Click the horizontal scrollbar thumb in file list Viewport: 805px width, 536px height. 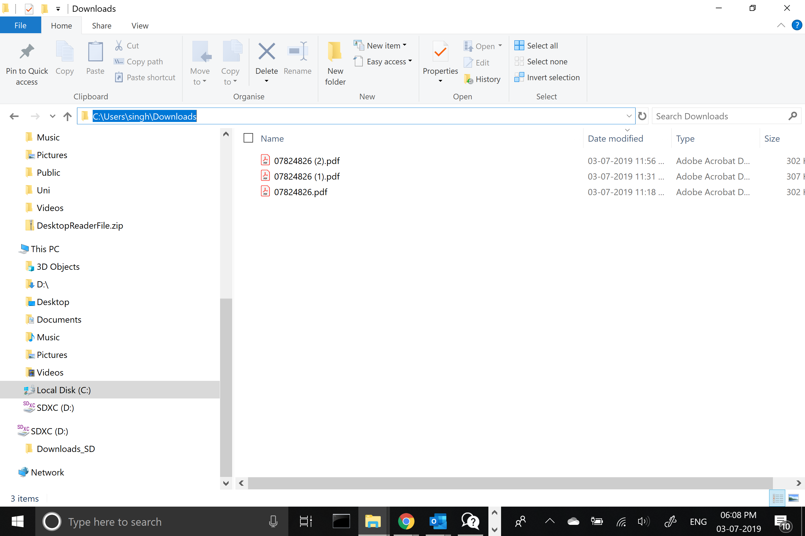pos(510,483)
